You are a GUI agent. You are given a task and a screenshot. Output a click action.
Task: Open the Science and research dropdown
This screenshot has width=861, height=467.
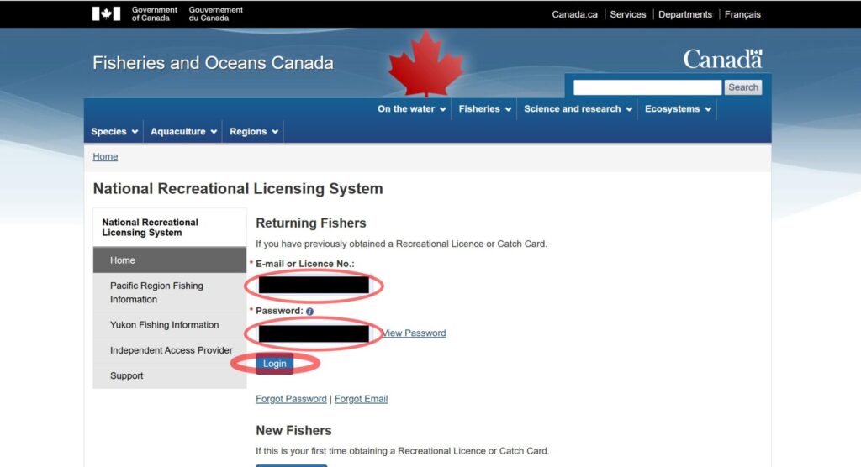(x=578, y=108)
